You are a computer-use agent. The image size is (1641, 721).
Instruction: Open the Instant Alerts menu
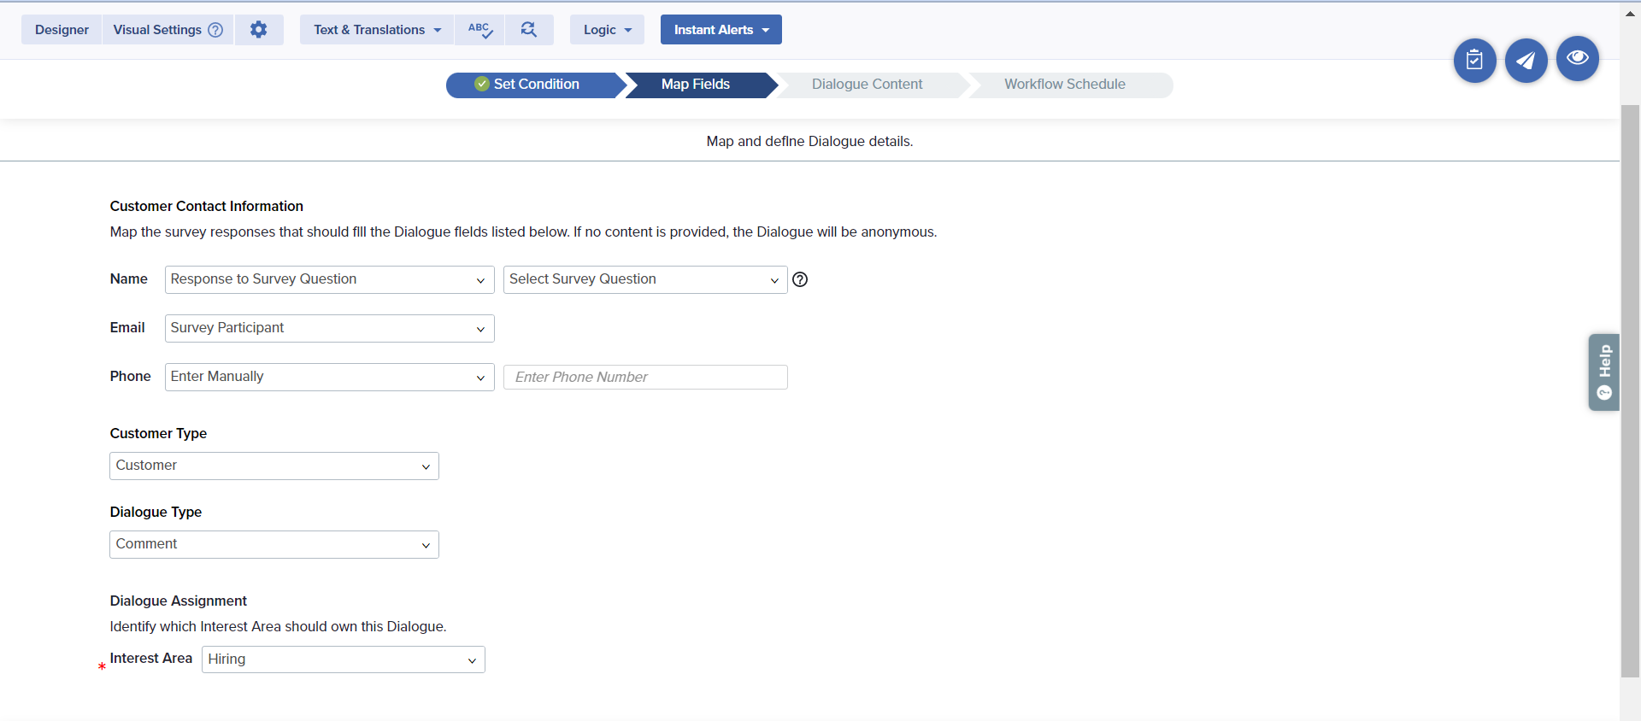pos(721,30)
